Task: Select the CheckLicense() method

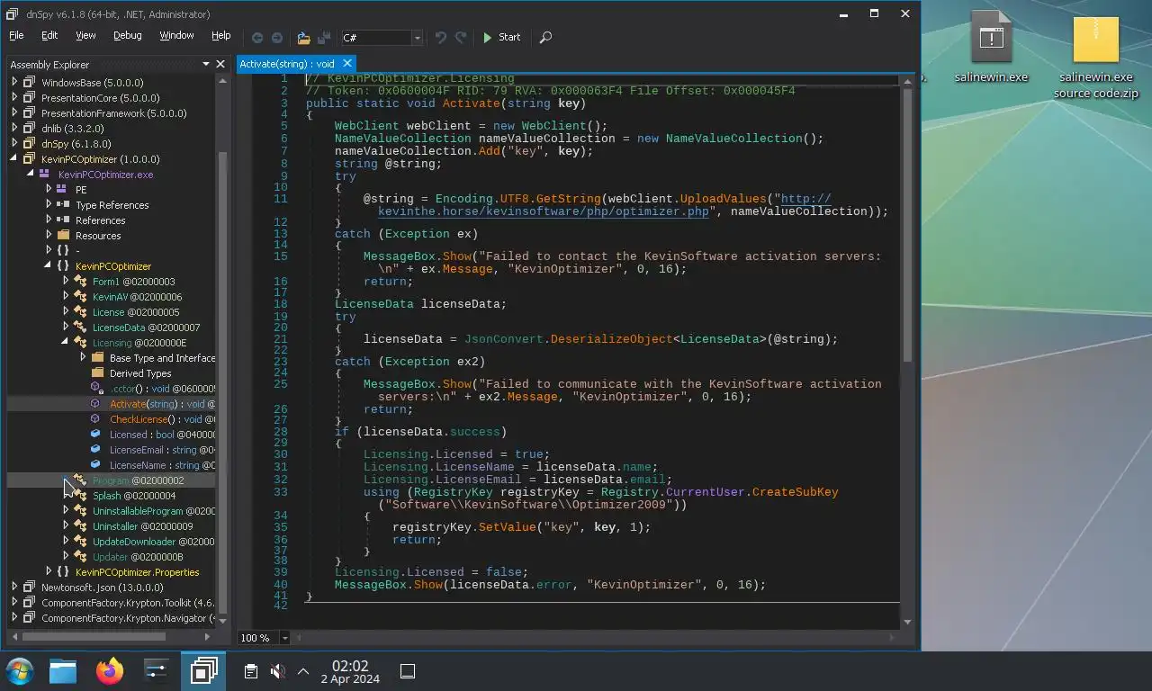Action: [162, 418]
